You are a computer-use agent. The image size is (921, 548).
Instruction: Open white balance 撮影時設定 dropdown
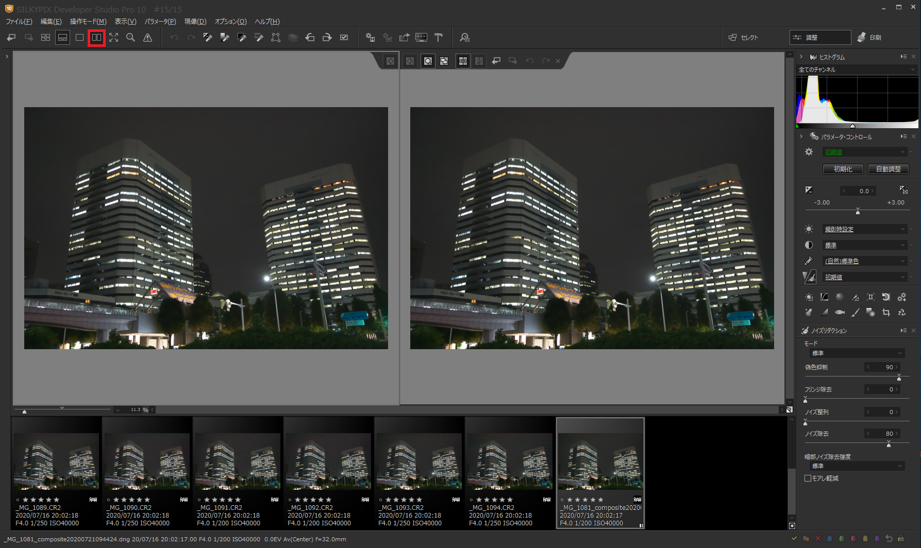point(864,229)
